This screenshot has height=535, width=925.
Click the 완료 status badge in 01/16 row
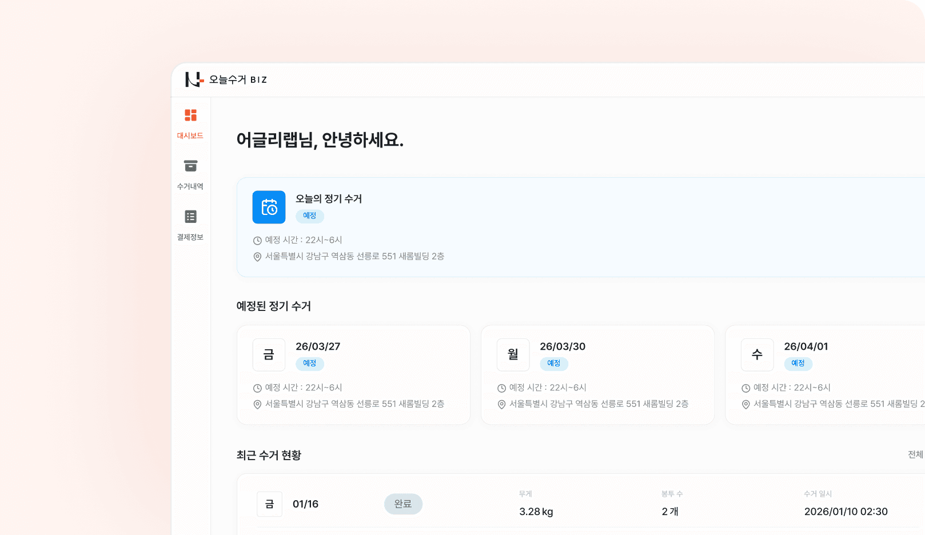403,504
